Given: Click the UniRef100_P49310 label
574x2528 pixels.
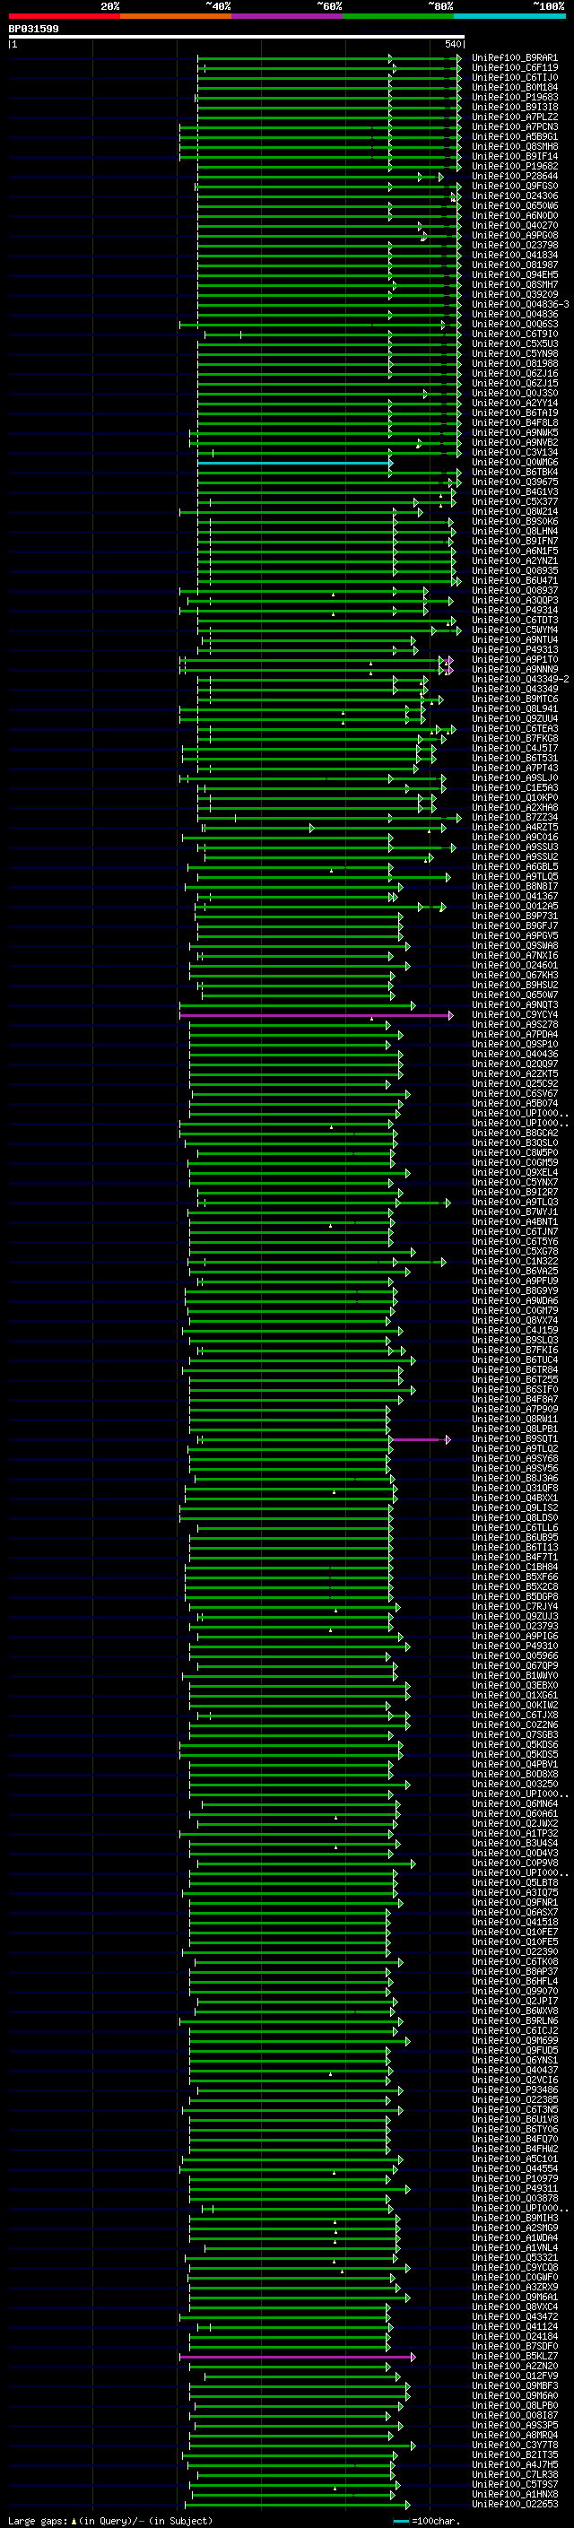Looking at the screenshot, I should pyautogui.click(x=515, y=1646).
